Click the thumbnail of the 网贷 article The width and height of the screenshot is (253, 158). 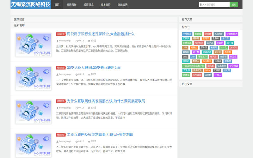(x=34, y=45)
